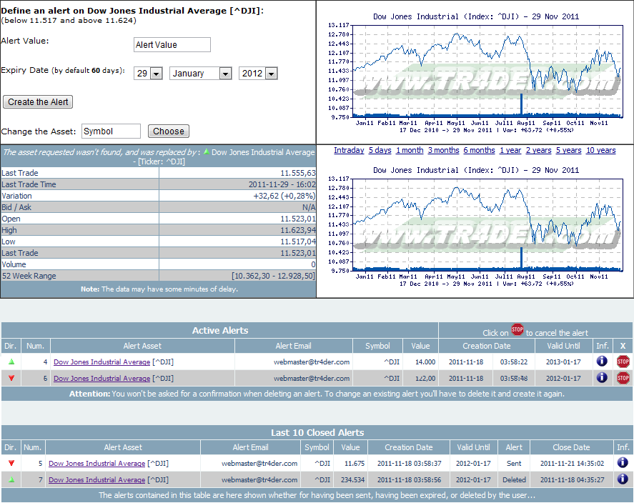Cancel alert number 6 with its STOP icon

623,378
